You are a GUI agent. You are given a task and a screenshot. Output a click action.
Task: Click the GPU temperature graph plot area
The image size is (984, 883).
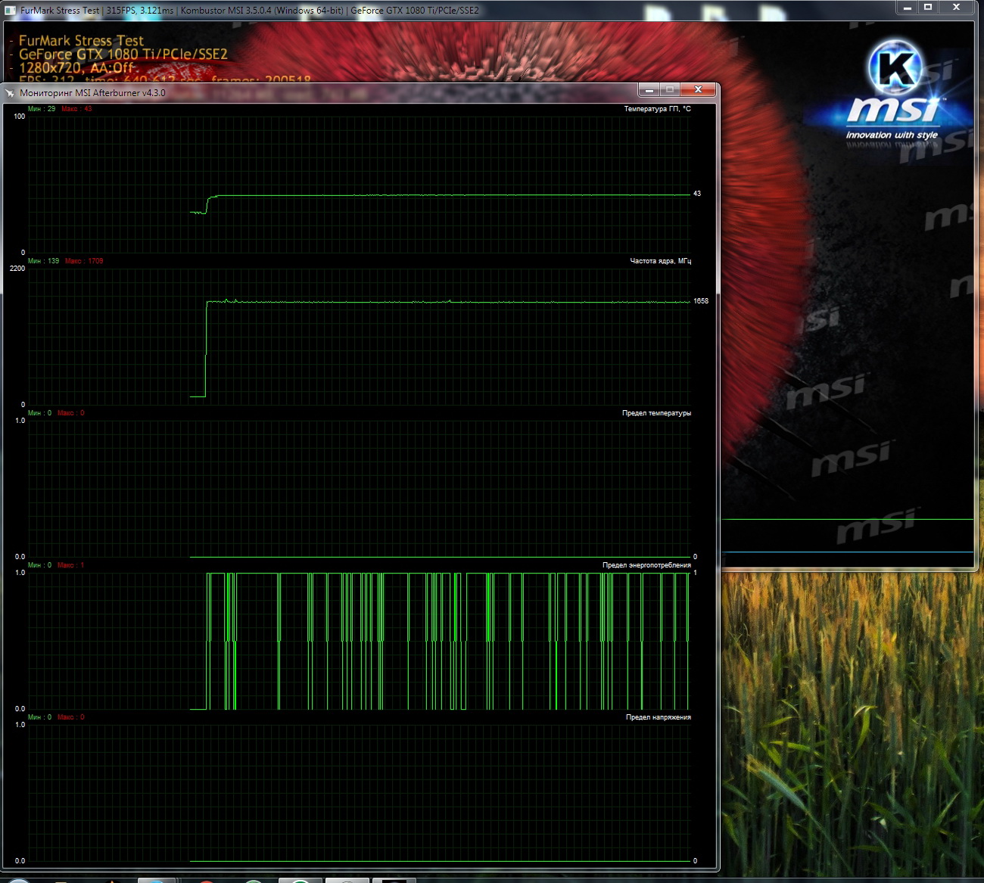click(360, 185)
